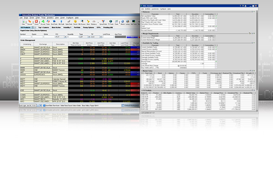Open the order Type LMT dropdown
The height and width of the screenshot is (182, 273).
pyautogui.click(x=89, y=37)
